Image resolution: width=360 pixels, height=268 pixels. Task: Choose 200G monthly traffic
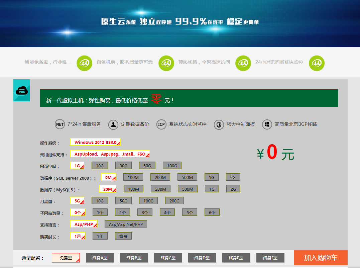(x=174, y=201)
